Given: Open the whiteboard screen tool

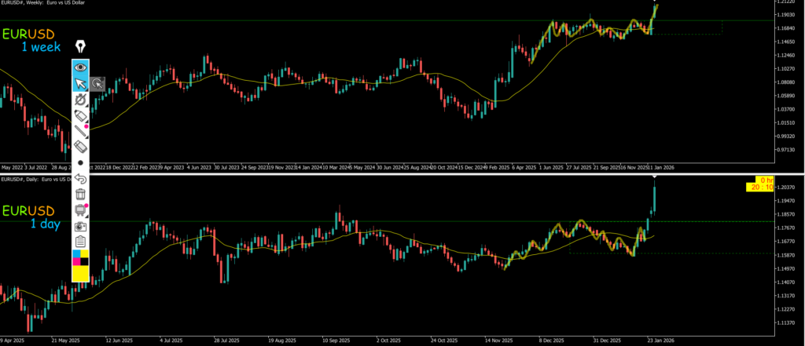Looking at the screenshot, I should coord(80,209).
